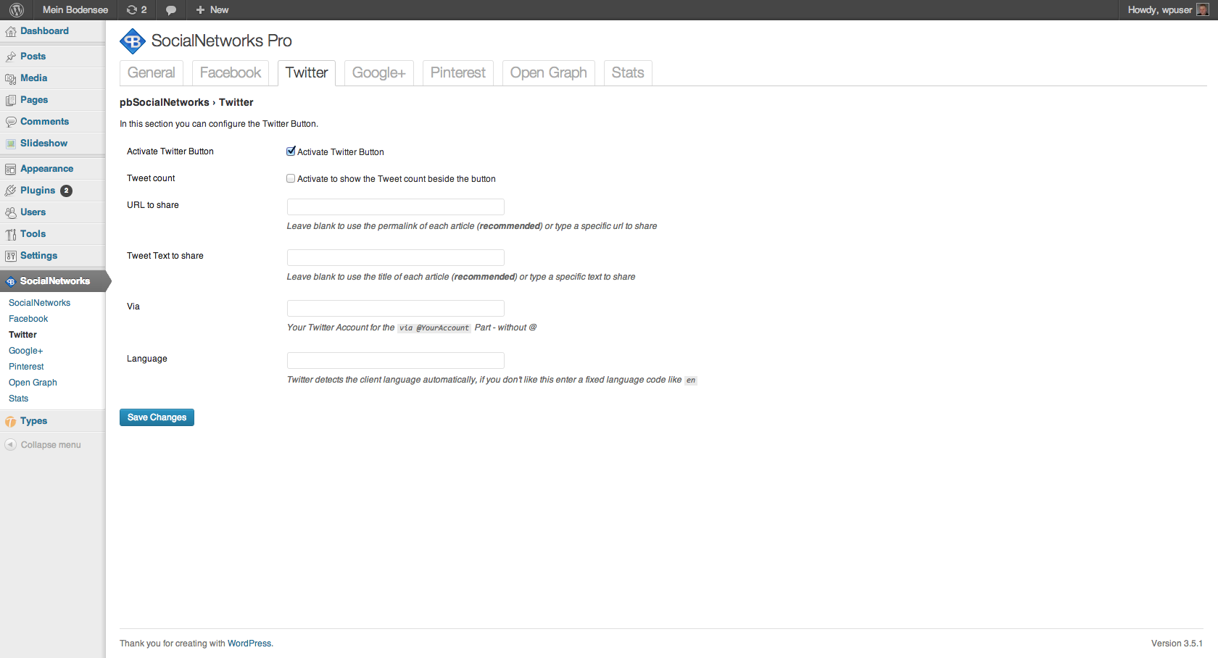Click the Appearance icon in sidebar
1218x658 pixels.
click(x=11, y=169)
